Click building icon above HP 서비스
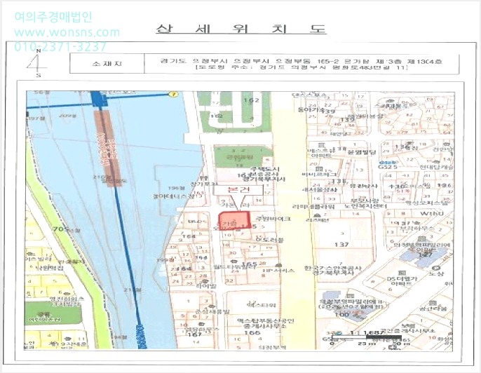The height and width of the screenshot is (373, 481). 278,265
